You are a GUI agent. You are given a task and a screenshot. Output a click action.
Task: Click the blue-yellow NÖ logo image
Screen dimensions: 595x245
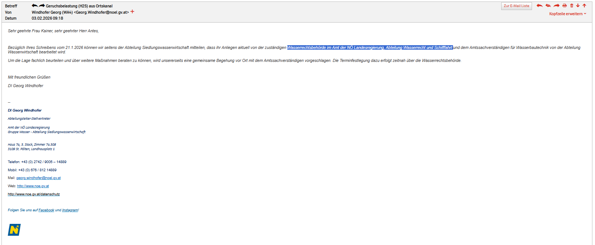tap(14, 230)
